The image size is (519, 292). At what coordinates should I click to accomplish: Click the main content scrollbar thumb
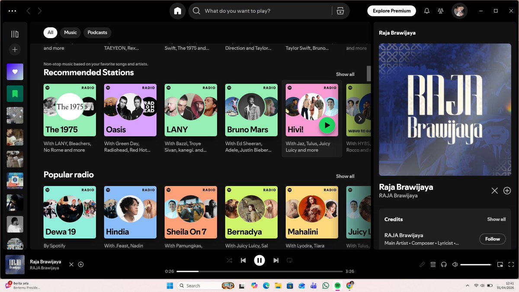[369, 74]
